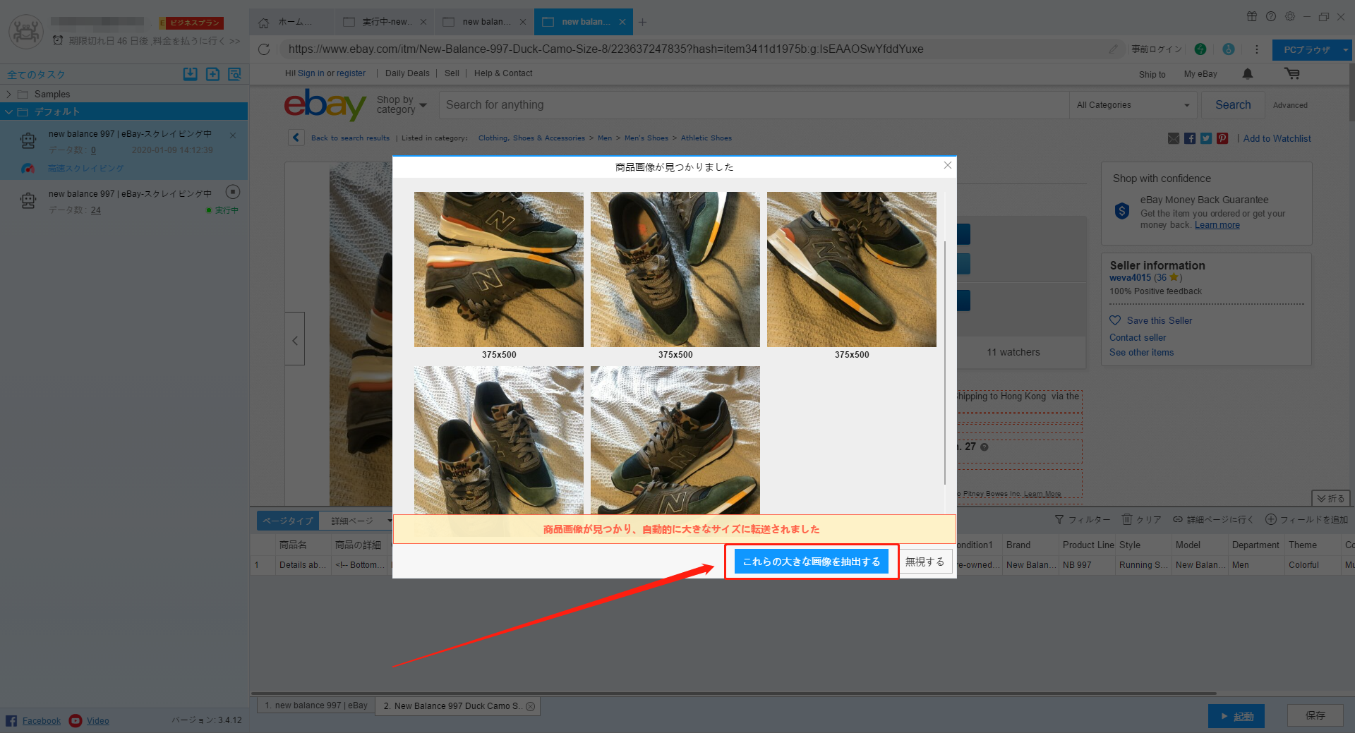Select bottom tab new balance 997 | eBay
The width and height of the screenshot is (1355, 733).
[x=315, y=705]
